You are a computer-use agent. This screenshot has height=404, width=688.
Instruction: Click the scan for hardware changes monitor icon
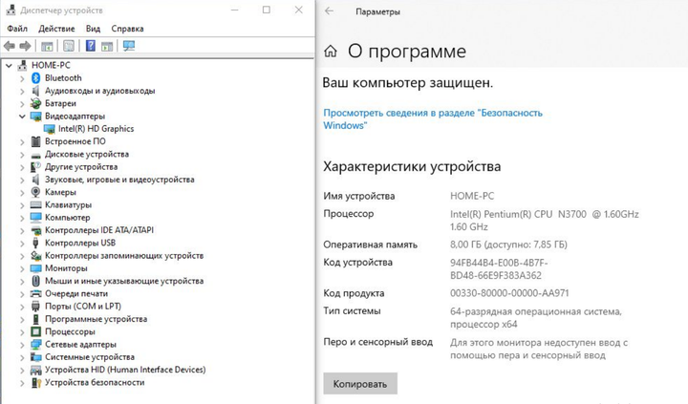129,46
